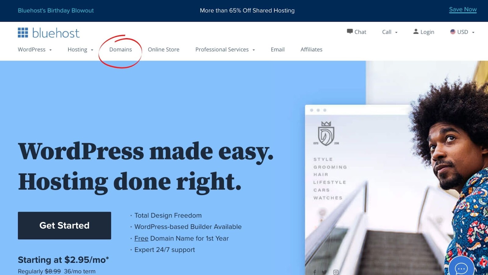Open the USD currency dropdown arrow
Image resolution: width=488 pixels, height=275 pixels.
click(473, 32)
